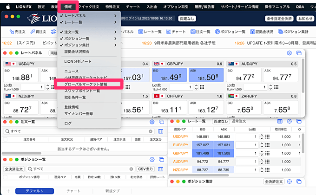
Task: Expand レートパネル submenu arrow
Action: (x=115, y=16)
